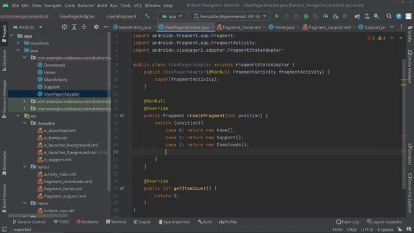Viewport: 414px width, 233px height.
Task: Open the app run configuration dropdown
Action: click(172, 16)
